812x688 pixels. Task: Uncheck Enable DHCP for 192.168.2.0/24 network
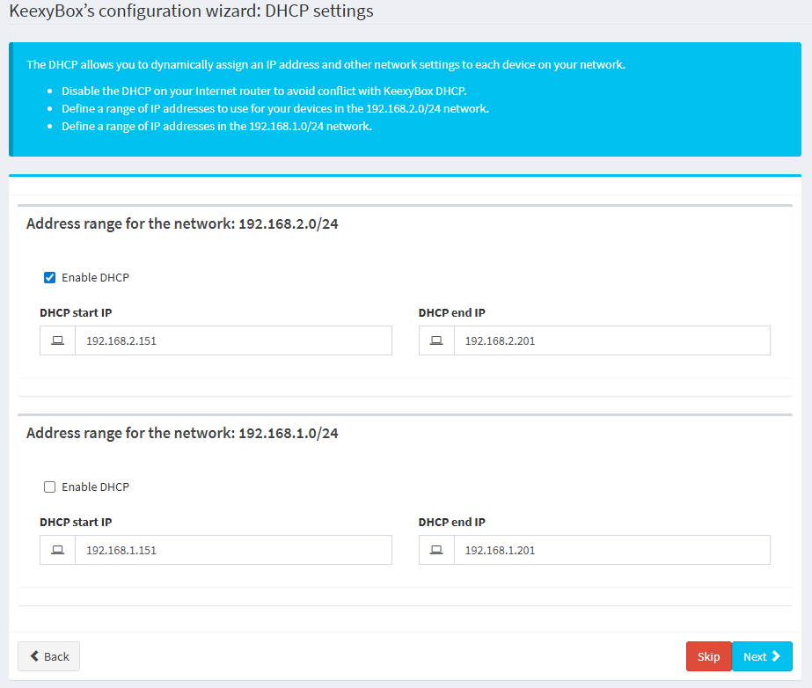[50, 278]
